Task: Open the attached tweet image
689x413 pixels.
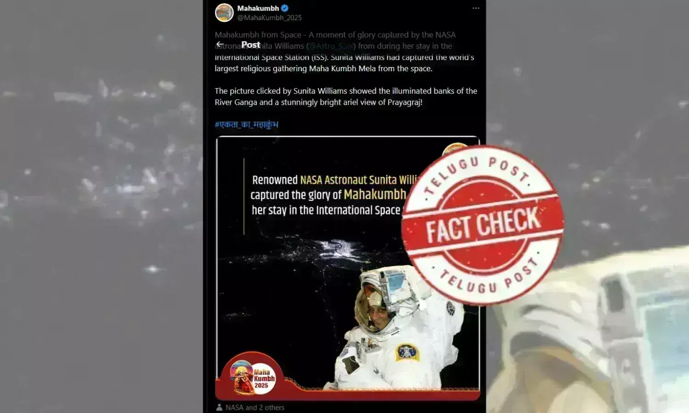Action: click(x=348, y=268)
